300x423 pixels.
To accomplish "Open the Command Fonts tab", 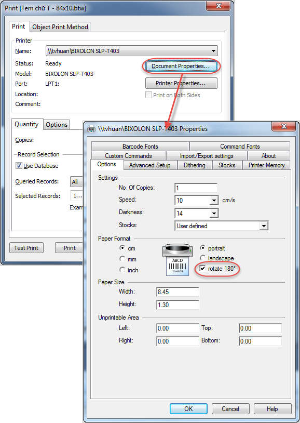I will coord(240,146).
